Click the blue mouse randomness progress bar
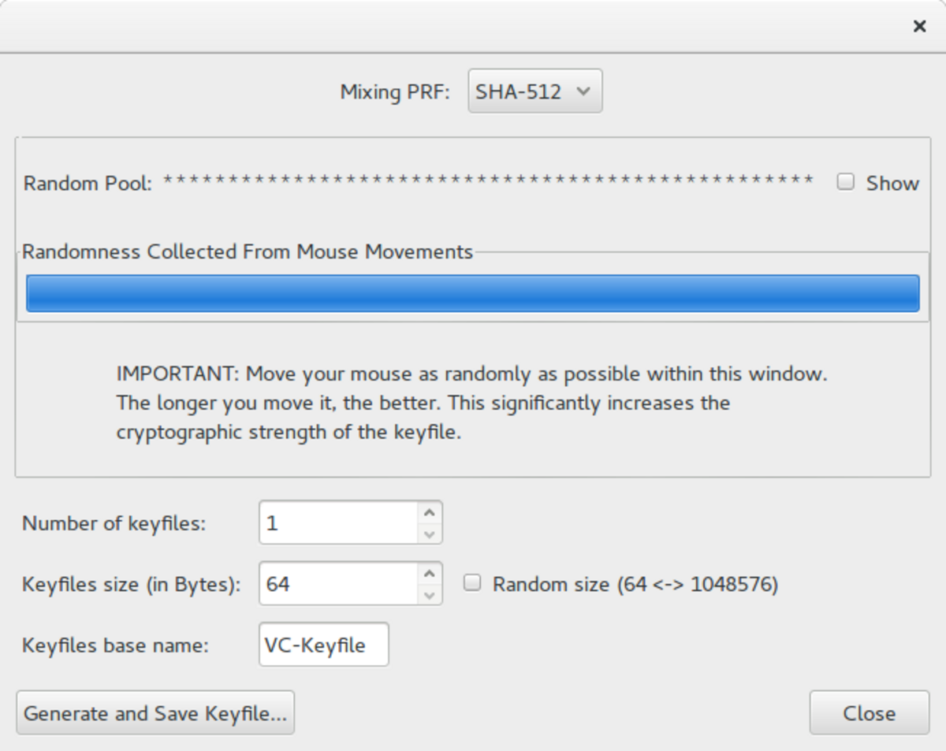The width and height of the screenshot is (946, 751). pyautogui.click(x=472, y=293)
